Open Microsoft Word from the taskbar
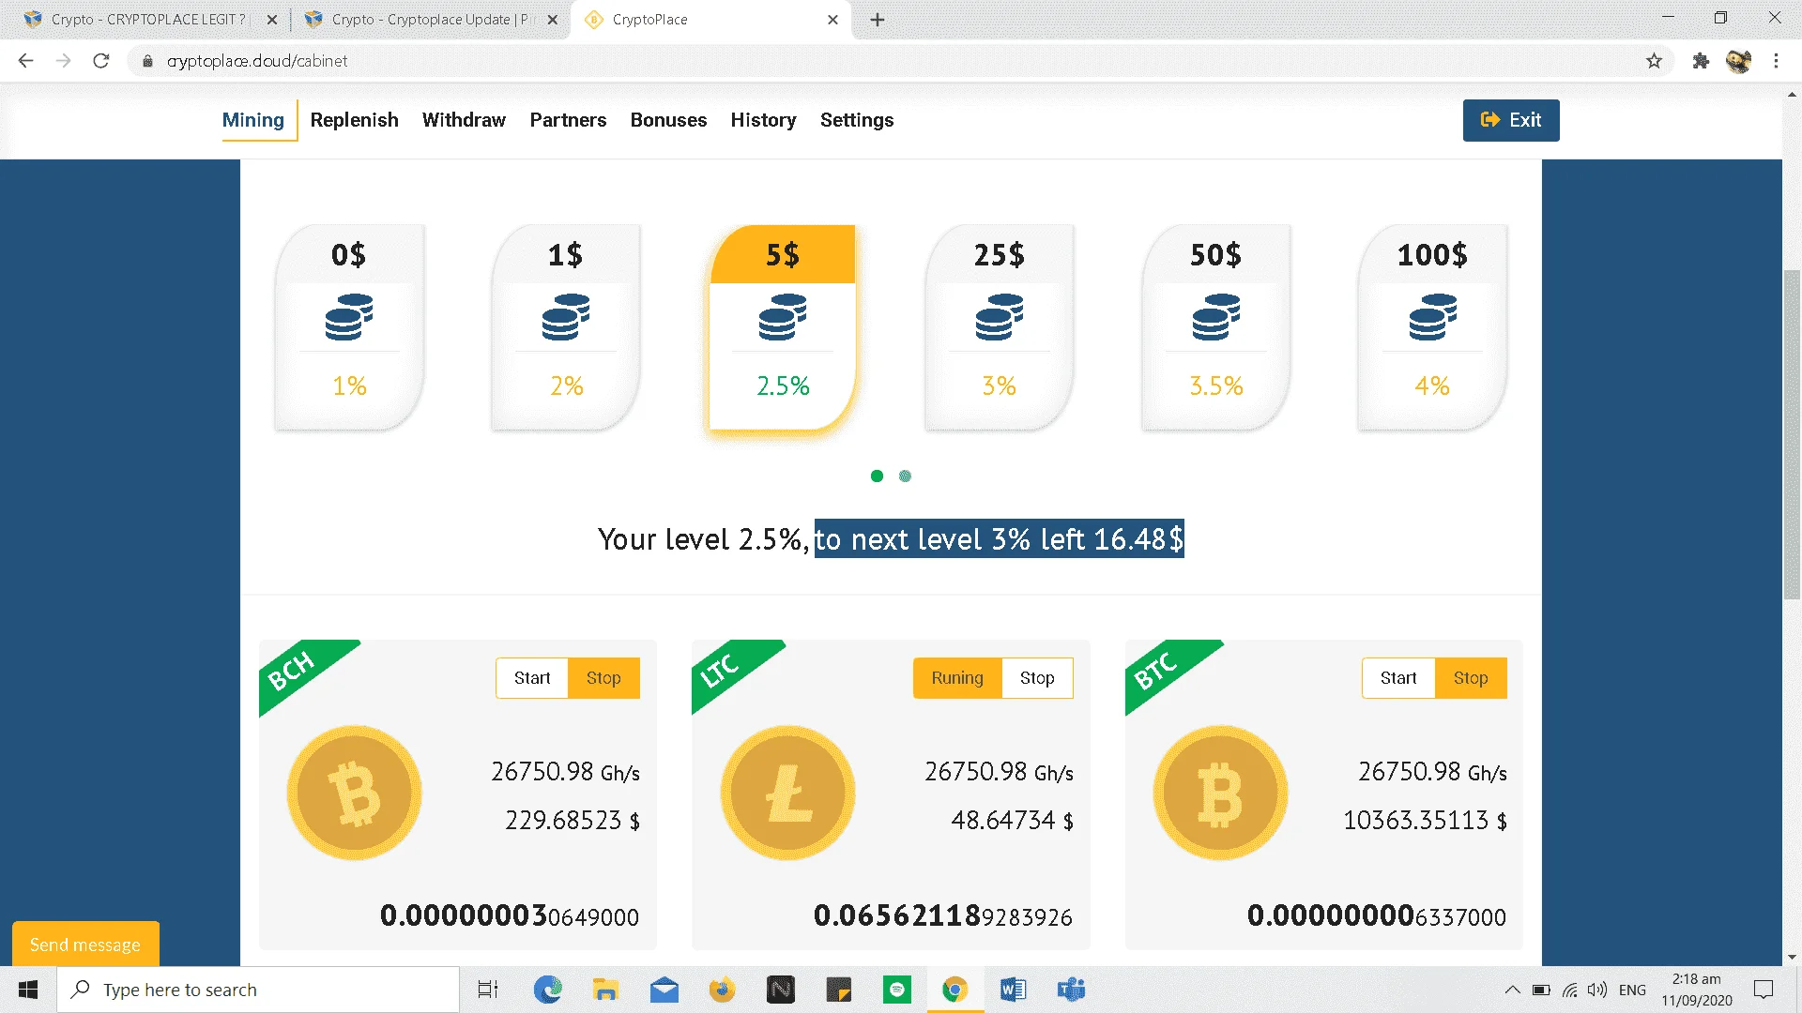 point(1013,990)
